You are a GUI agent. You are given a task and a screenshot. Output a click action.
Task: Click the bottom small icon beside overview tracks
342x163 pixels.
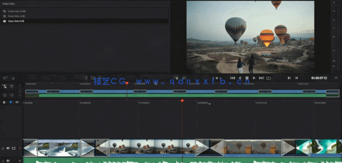point(20,96)
